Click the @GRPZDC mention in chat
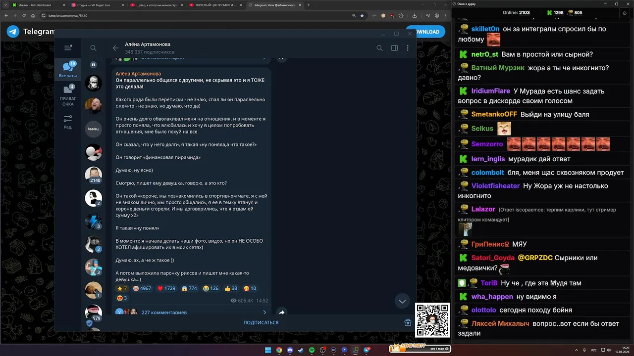The image size is (634, 356). pyautogui.click(x=535, y=258)
